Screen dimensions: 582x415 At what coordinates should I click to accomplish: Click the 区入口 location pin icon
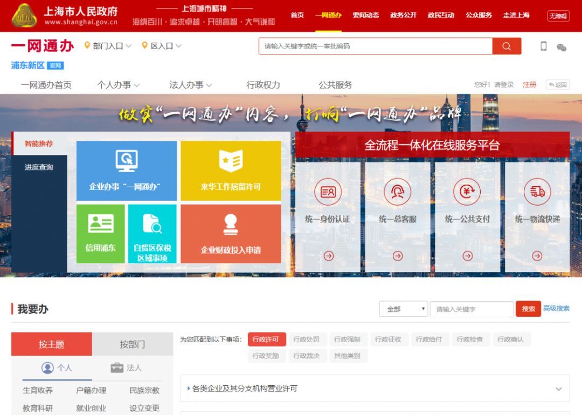(145, 45)
